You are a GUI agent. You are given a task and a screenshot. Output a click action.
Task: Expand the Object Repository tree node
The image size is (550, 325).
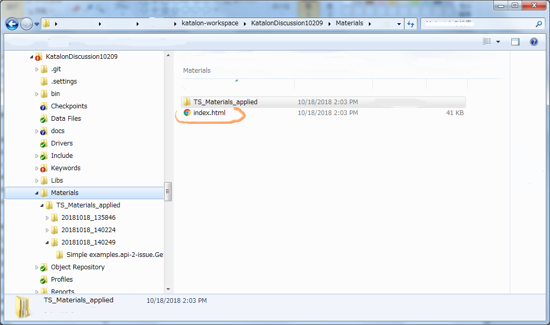click(x=37, y=268)
